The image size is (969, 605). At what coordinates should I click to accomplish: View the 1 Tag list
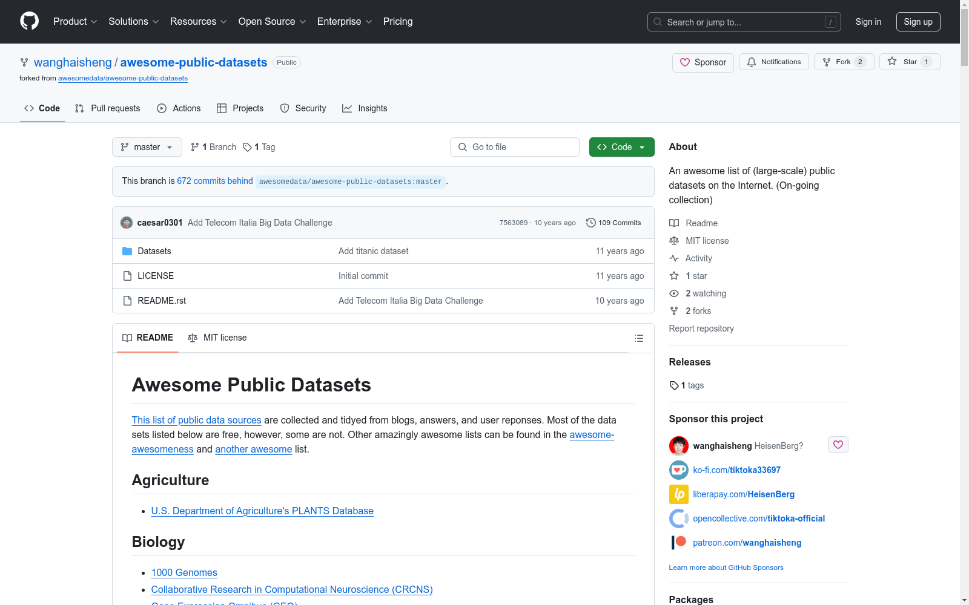pos(259,147)
